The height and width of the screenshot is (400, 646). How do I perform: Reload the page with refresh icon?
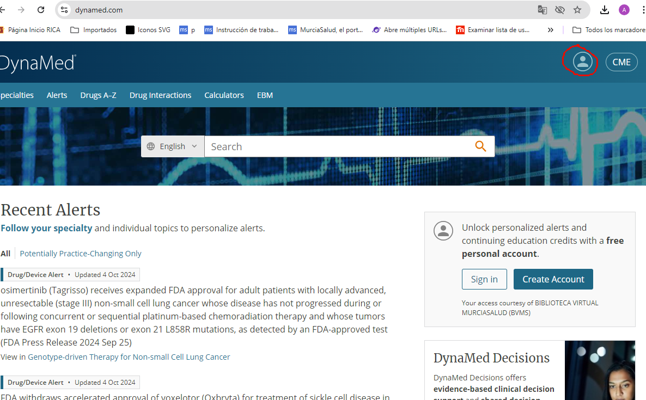tap(41, 10)
